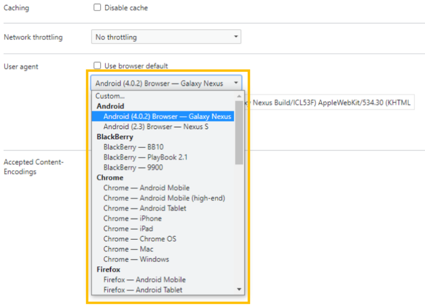425x307 pixels.
Task: Select Firefox — Android Mobile
Action: click(x=144, y=280)
